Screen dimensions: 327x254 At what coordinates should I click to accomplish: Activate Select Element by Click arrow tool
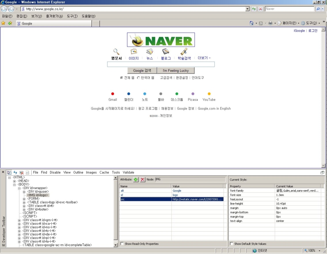[9, 173]
